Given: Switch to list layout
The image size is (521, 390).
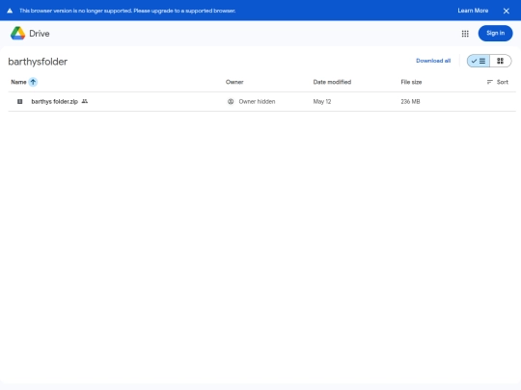Looking at the screenshot, I should pos(479,61).
